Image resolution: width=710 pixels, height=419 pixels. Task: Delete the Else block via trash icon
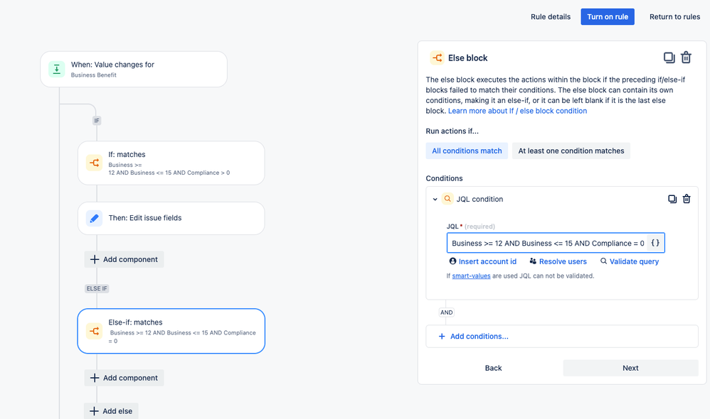(x=686, y=58)
